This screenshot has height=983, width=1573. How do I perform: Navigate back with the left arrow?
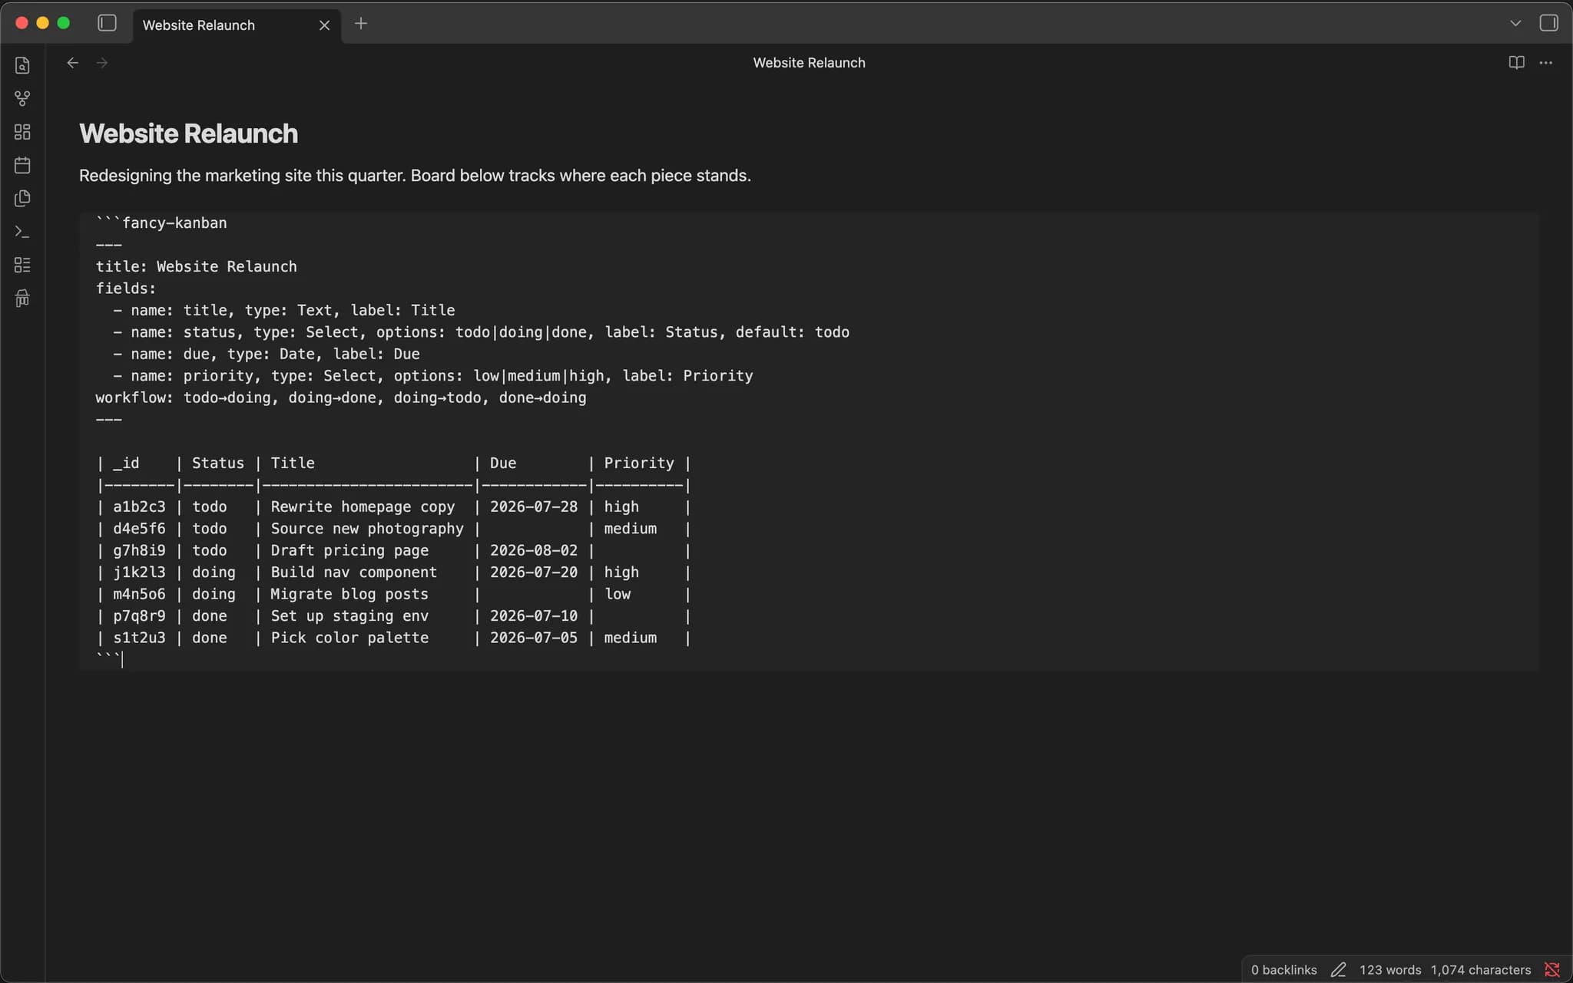point(72,63)
